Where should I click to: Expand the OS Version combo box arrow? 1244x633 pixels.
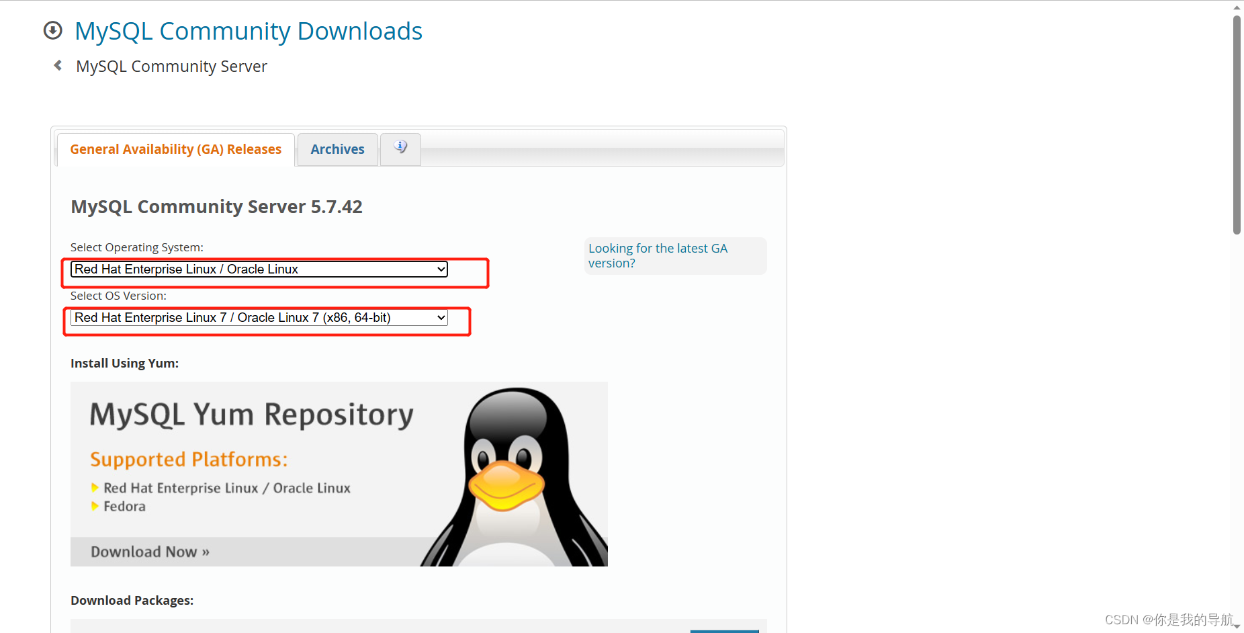[440, 317]
